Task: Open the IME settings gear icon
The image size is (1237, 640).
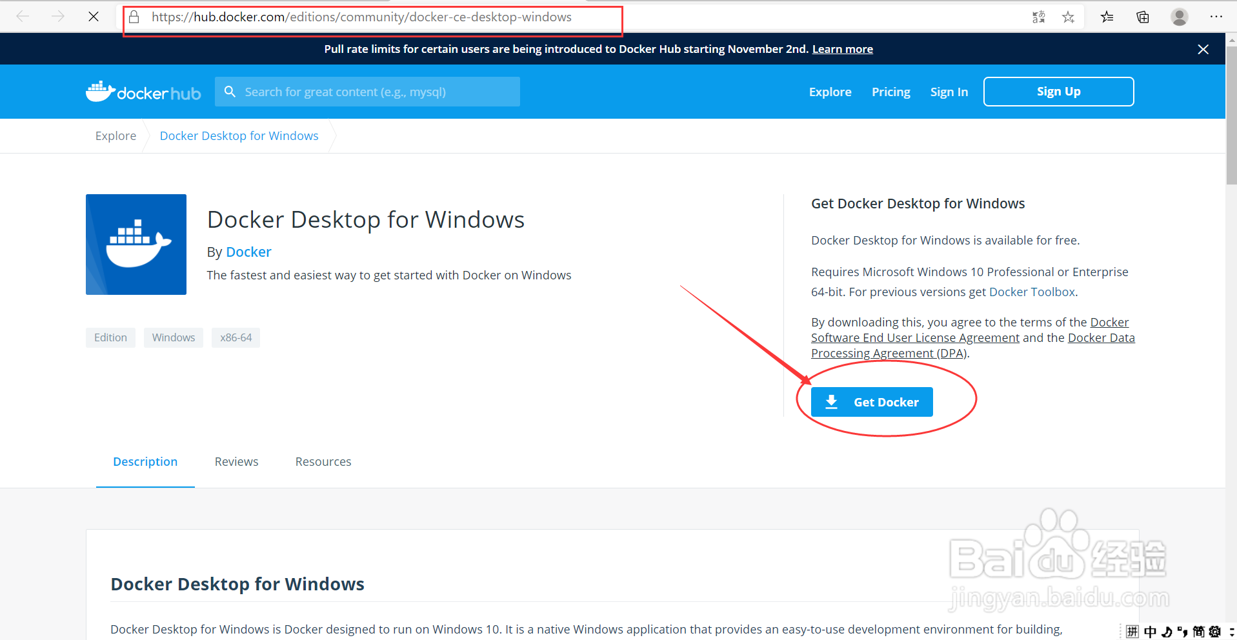Action: point(1215,632)
